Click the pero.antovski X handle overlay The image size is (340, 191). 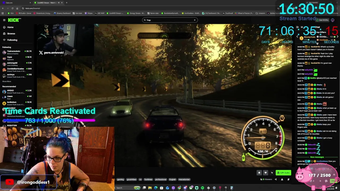(x=52, y=53)
